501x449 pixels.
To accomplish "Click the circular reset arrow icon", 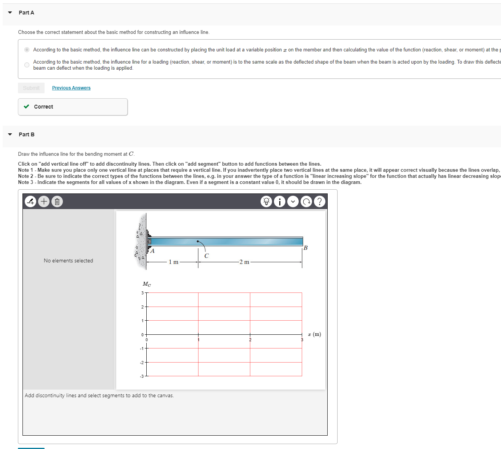I will (306, 201).
